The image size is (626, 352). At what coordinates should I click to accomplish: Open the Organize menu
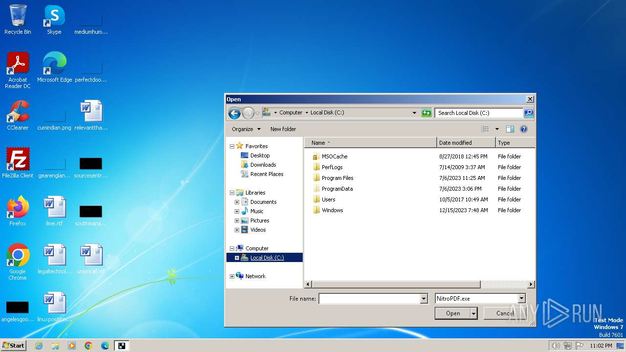[246, 129]
